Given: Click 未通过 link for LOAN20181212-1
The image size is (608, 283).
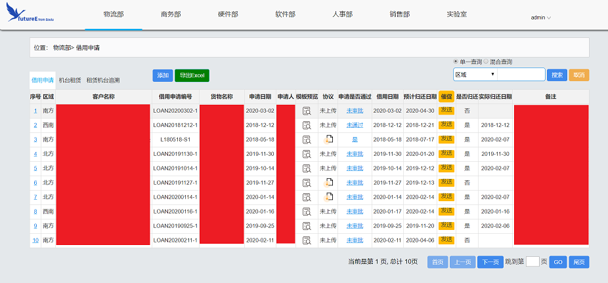Looking at the screenshot, I should pyautogui.click(x=355, y=124).
